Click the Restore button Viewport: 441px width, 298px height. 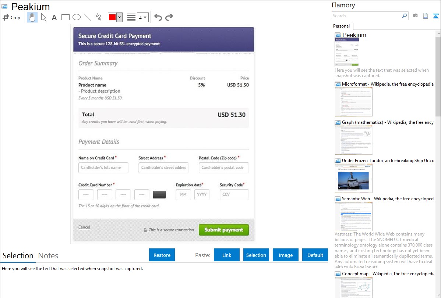(162, 255)
